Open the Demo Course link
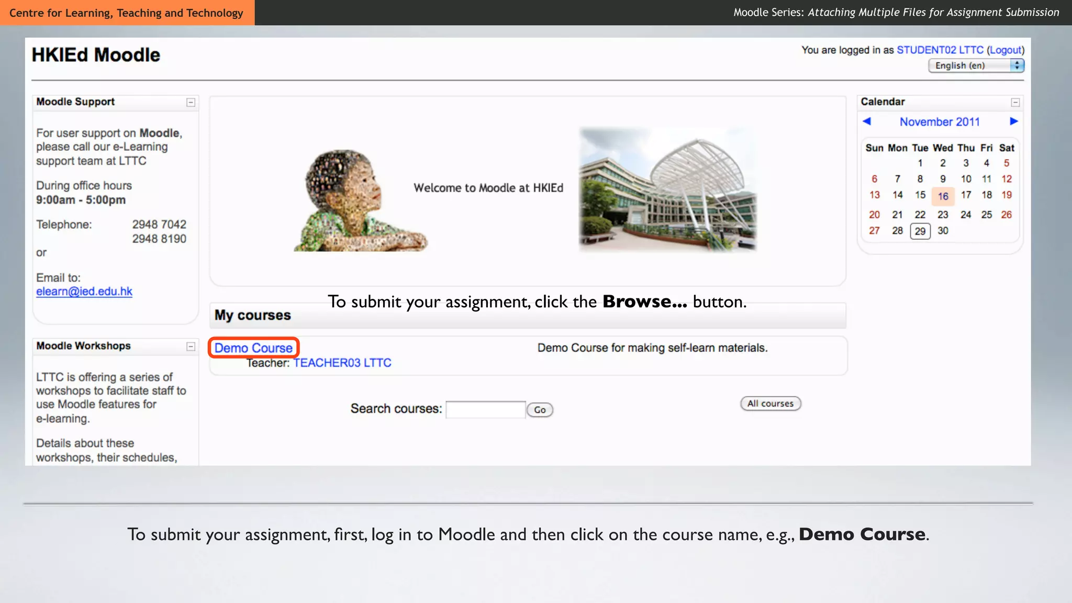Image resolution: width=1072 pixels, height=603 pixels. [x=253, y=348]
